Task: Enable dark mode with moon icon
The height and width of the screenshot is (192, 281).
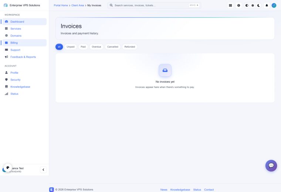Action: tap(258, 6)
